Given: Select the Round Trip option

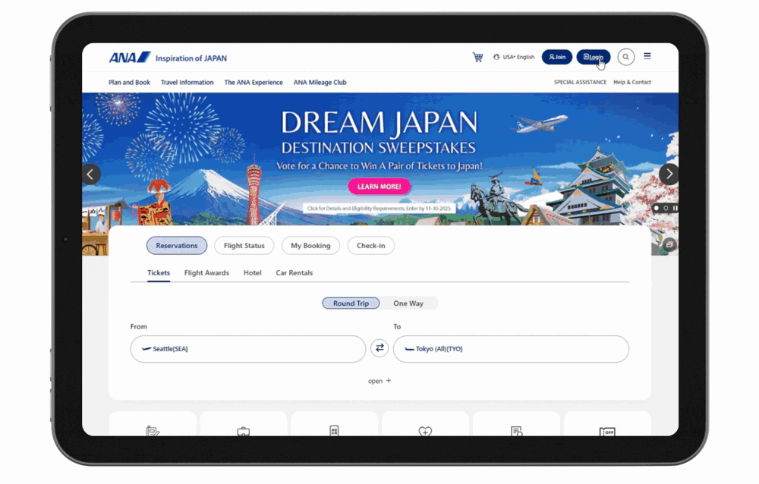Looking at the screenshot, I should [351, 303].
